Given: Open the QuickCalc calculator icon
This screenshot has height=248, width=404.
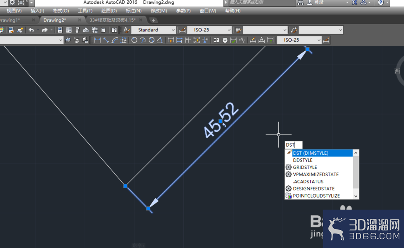Looking at the screenshot, I should tap(103, 30).
